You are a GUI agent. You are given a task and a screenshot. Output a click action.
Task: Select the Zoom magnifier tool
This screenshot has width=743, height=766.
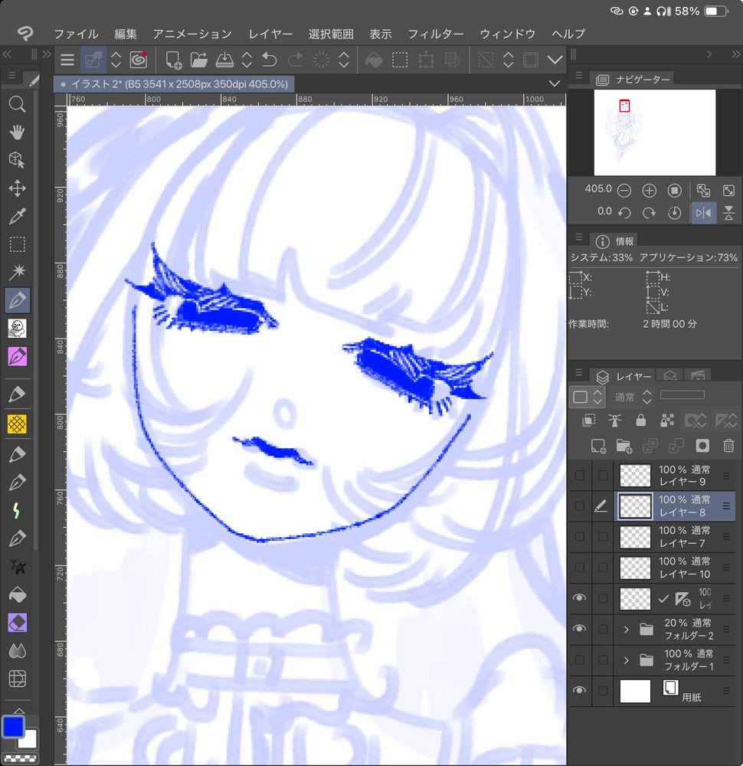pyautogui.click(x=17, y=104)
